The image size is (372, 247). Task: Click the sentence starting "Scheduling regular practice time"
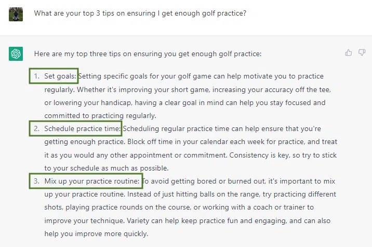point(182,135)
